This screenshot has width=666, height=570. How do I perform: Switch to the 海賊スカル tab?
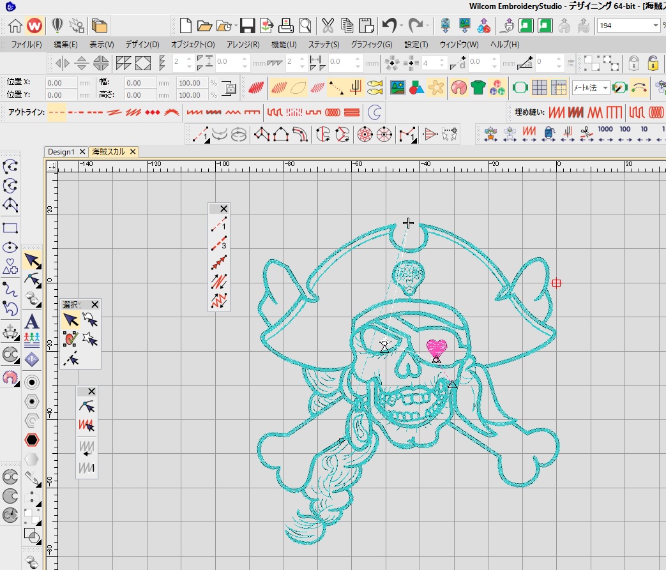pyautogui.click(x=109, y=152)
